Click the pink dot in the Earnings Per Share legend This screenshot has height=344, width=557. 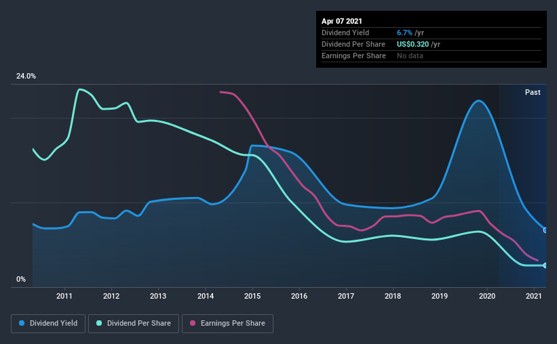[193, 324]
